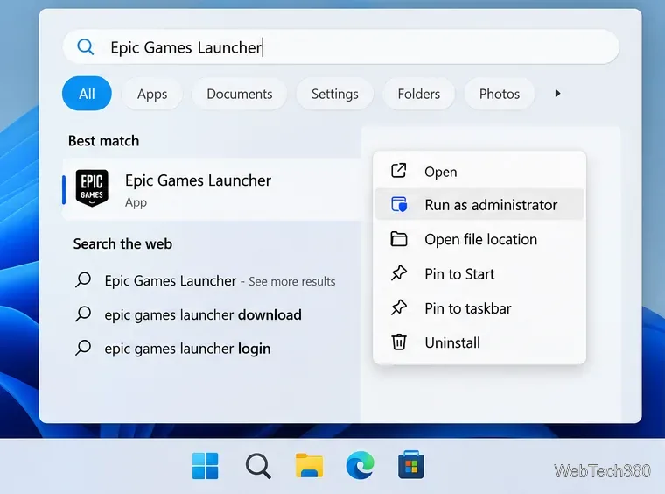Choose Pin to taskbar
The width and height of the screenshot is (665, 494).
479,308
